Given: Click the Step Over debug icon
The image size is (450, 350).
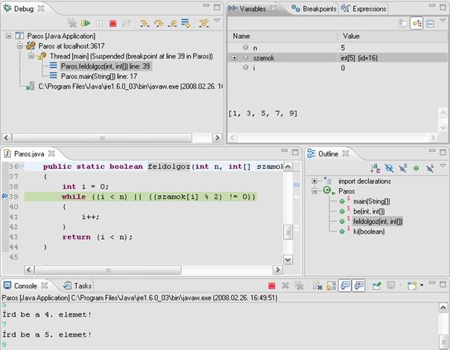Looking at the screenshot, I should 159,23.
